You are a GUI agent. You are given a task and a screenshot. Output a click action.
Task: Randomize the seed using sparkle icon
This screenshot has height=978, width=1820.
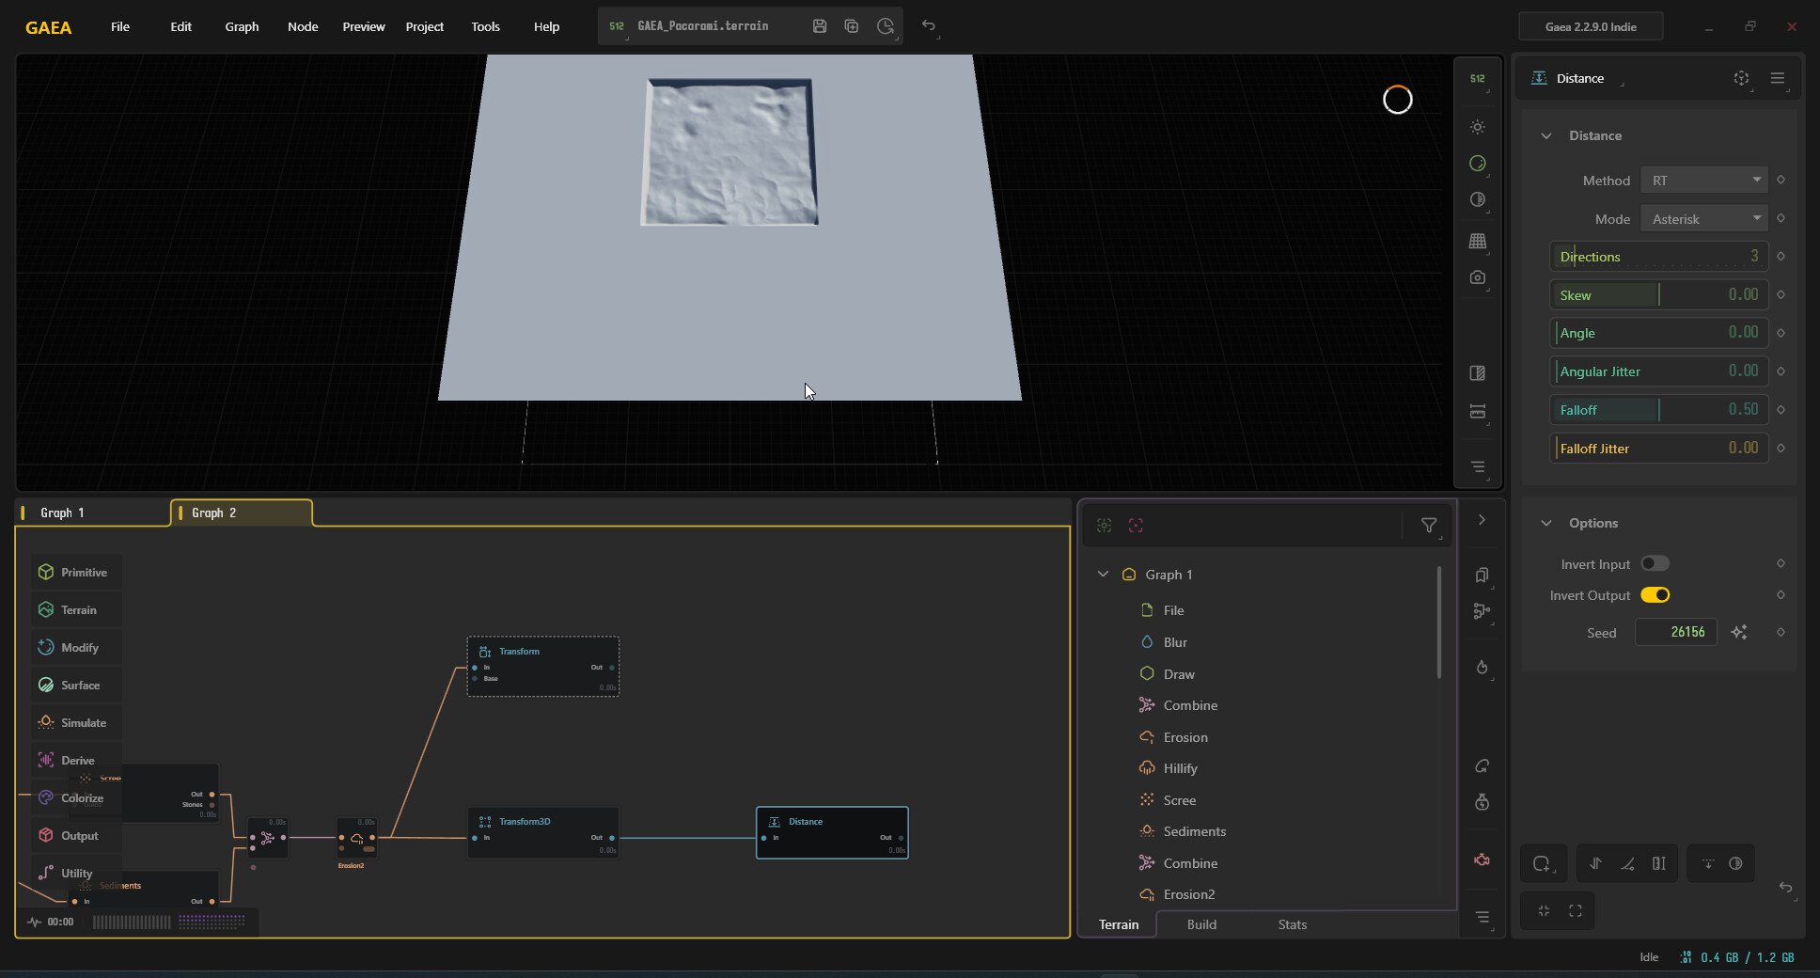tap(1739, 632)
